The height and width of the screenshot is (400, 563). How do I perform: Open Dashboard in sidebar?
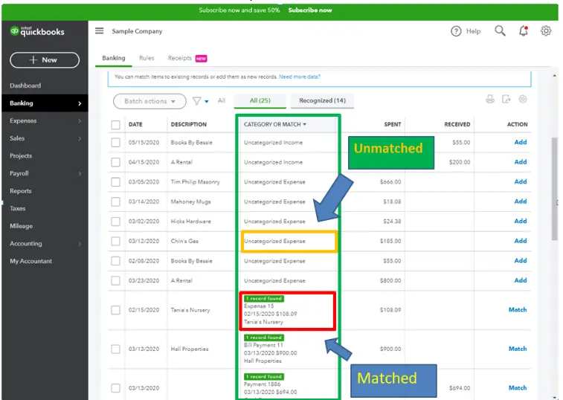click(x=25, y=86)
